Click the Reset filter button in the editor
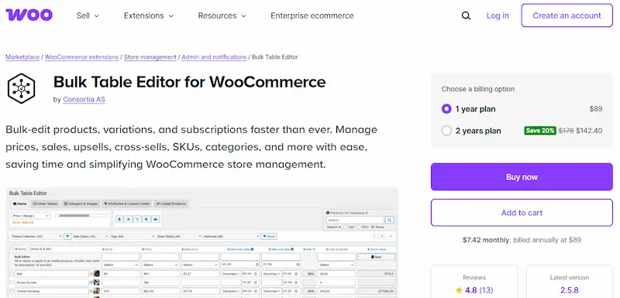 point(269,236)
